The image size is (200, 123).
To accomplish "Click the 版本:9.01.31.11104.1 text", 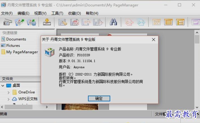I will coord(77,61).
